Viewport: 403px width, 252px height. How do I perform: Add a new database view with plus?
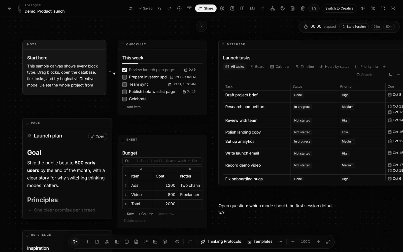coord(384,67)
